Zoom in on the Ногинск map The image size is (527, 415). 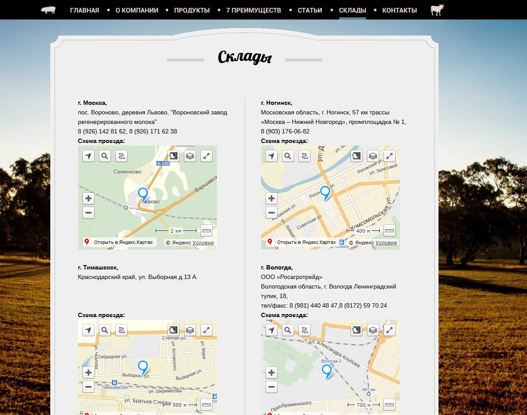click(272, 198)
